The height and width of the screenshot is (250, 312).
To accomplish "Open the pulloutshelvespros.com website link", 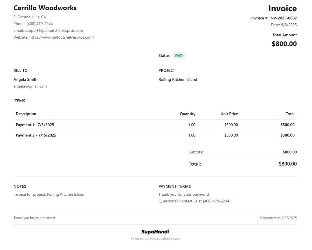I will point(62,37).
